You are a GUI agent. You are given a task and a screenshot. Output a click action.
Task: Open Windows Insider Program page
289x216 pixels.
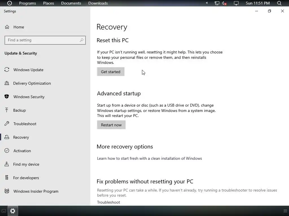pos(36,191)
